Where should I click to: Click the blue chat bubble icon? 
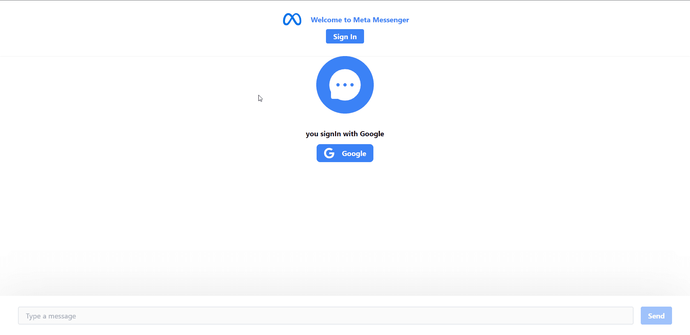(345, 85)
